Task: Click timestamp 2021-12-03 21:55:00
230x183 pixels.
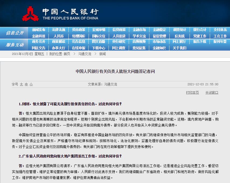Action: click(203, 84)
